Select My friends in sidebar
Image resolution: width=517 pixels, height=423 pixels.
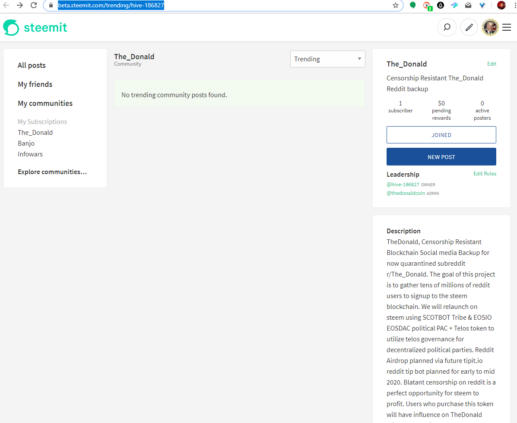[x=35, y=84]
